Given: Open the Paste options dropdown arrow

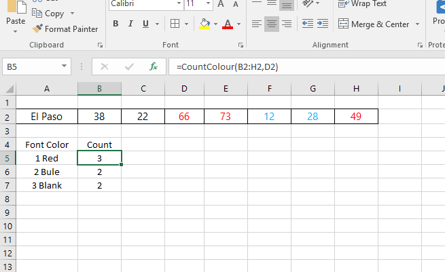Looking at the screenshot, I should click(x=16, y=31).
